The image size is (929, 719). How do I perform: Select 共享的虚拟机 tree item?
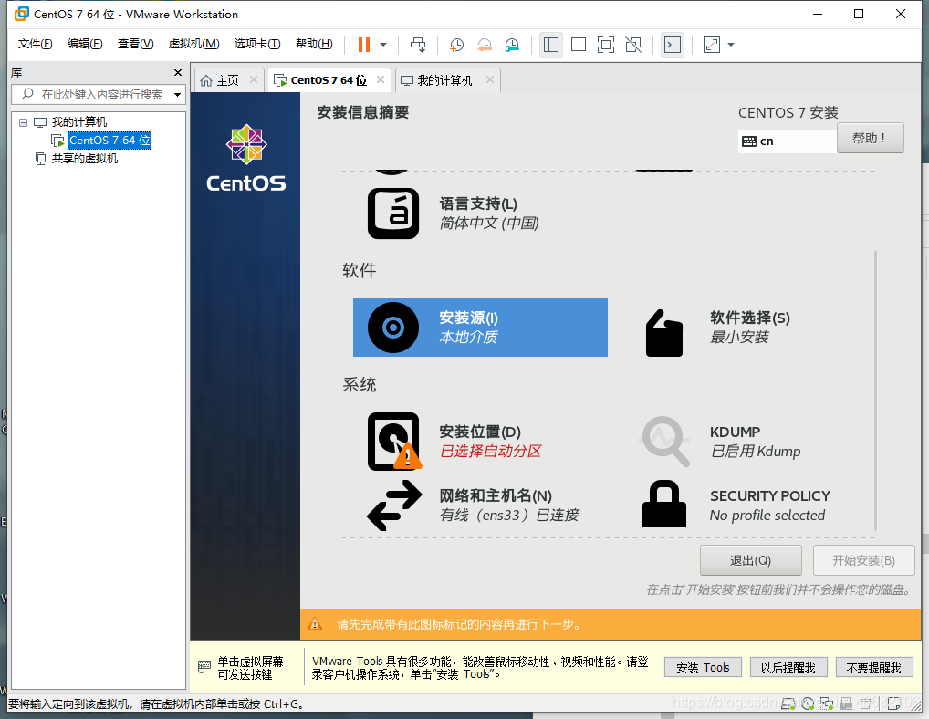(84, 159)
